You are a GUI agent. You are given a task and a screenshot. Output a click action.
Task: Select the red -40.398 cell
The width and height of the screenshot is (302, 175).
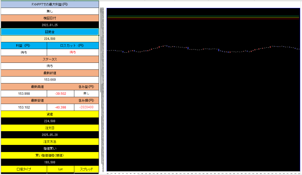click(x=61, y=107)
